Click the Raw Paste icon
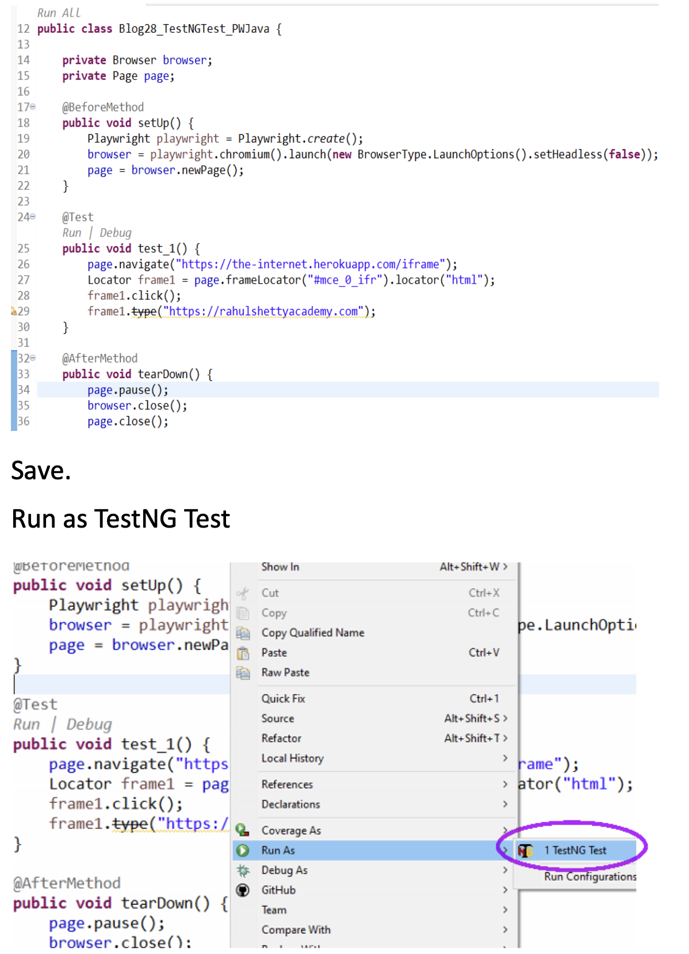 [x=243, y=673]
